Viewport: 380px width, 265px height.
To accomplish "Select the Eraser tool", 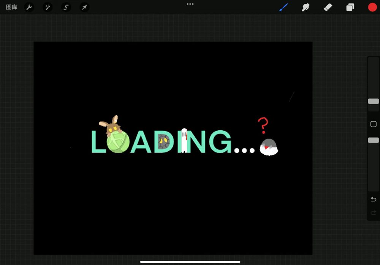I will click(328, 7).
